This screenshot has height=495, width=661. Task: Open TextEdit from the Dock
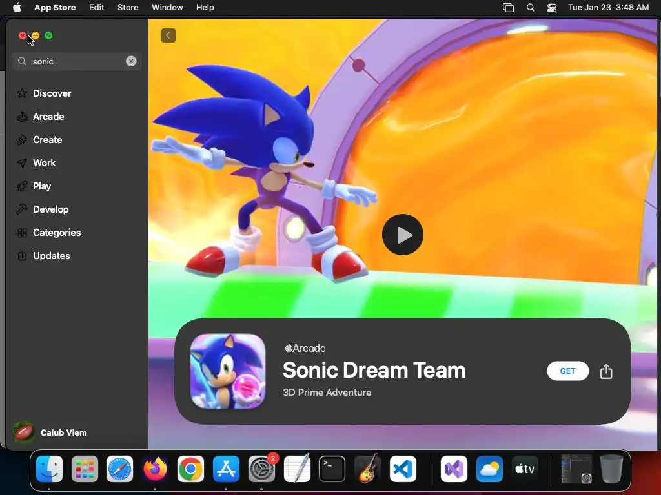click(x=297, y=469)
